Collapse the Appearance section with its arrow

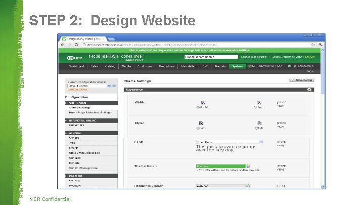pos(309,90)
